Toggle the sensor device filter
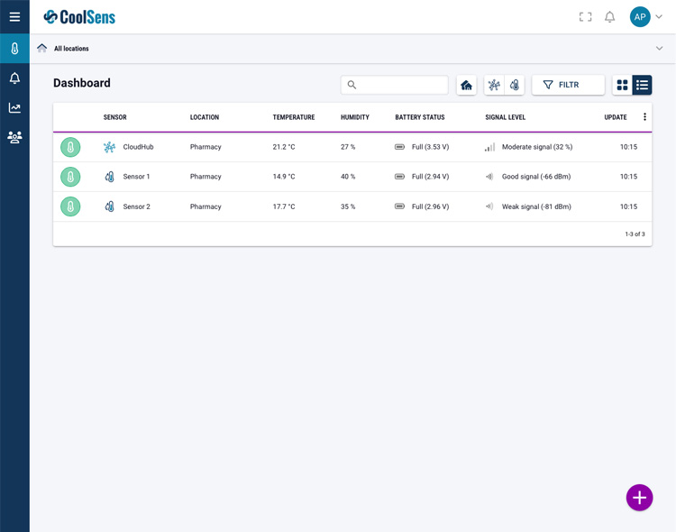The width and height of the screenshot is (676, 532). [515, 85]
